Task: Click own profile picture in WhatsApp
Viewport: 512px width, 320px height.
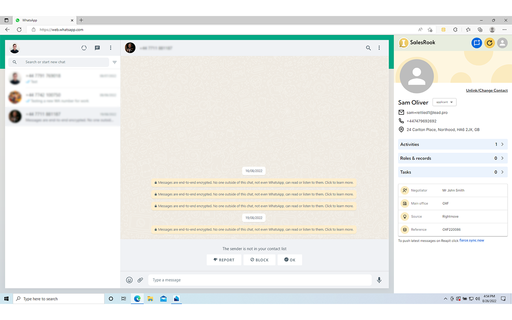Action: (15, 48)
